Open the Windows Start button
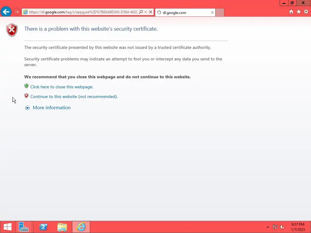This screenshot has height=233, width=311. 8,227
